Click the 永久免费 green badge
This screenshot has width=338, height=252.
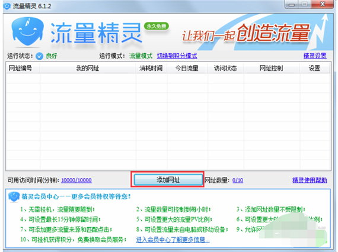point(157,26)
